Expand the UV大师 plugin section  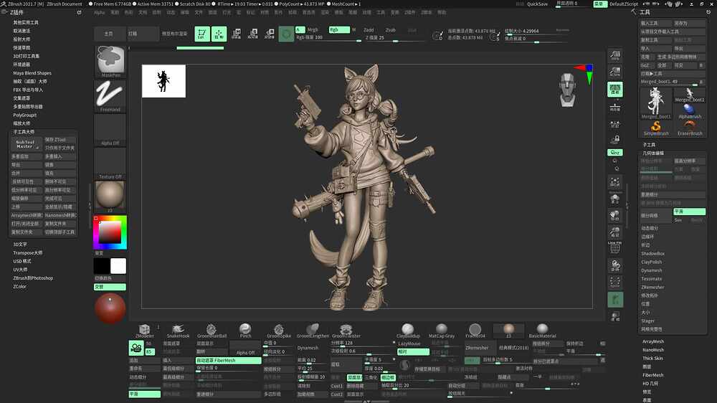(x=20, y=270)
